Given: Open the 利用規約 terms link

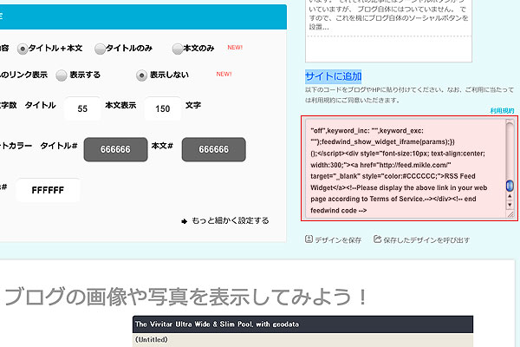Looking at the screenshot, I should pyautogui.click(x=502, y=111).
